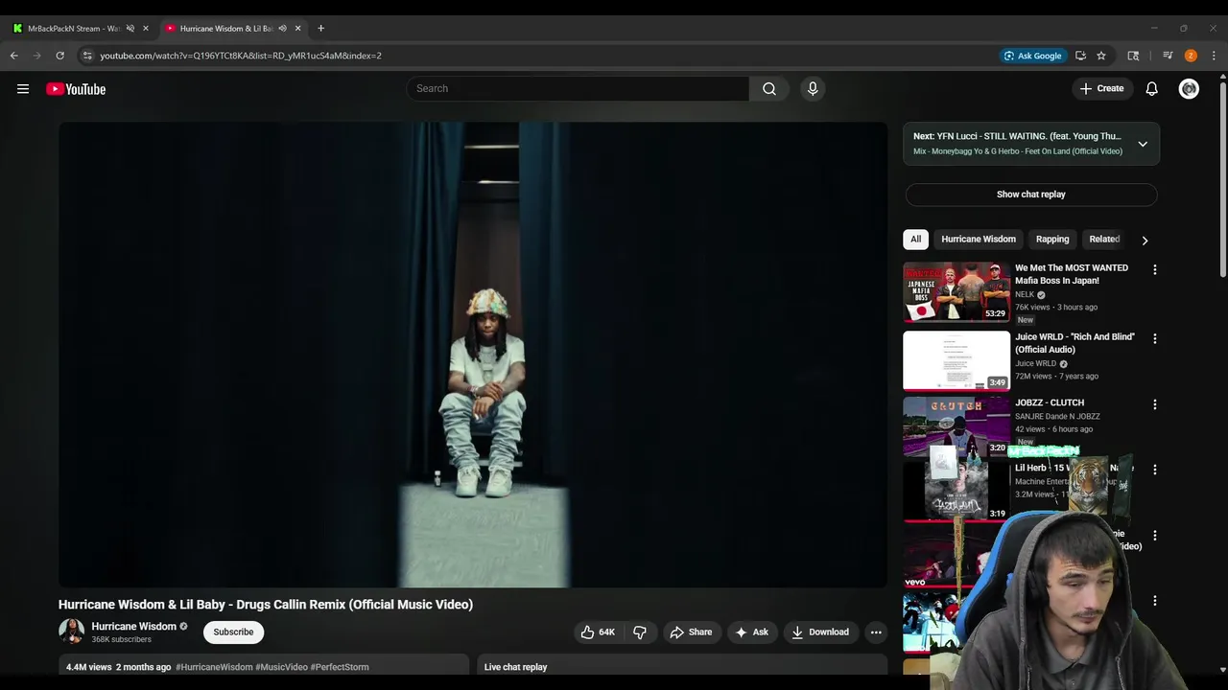Click the Create button
The width and height of the screenshot is (1228, 690).
(x=1101, y=88)
